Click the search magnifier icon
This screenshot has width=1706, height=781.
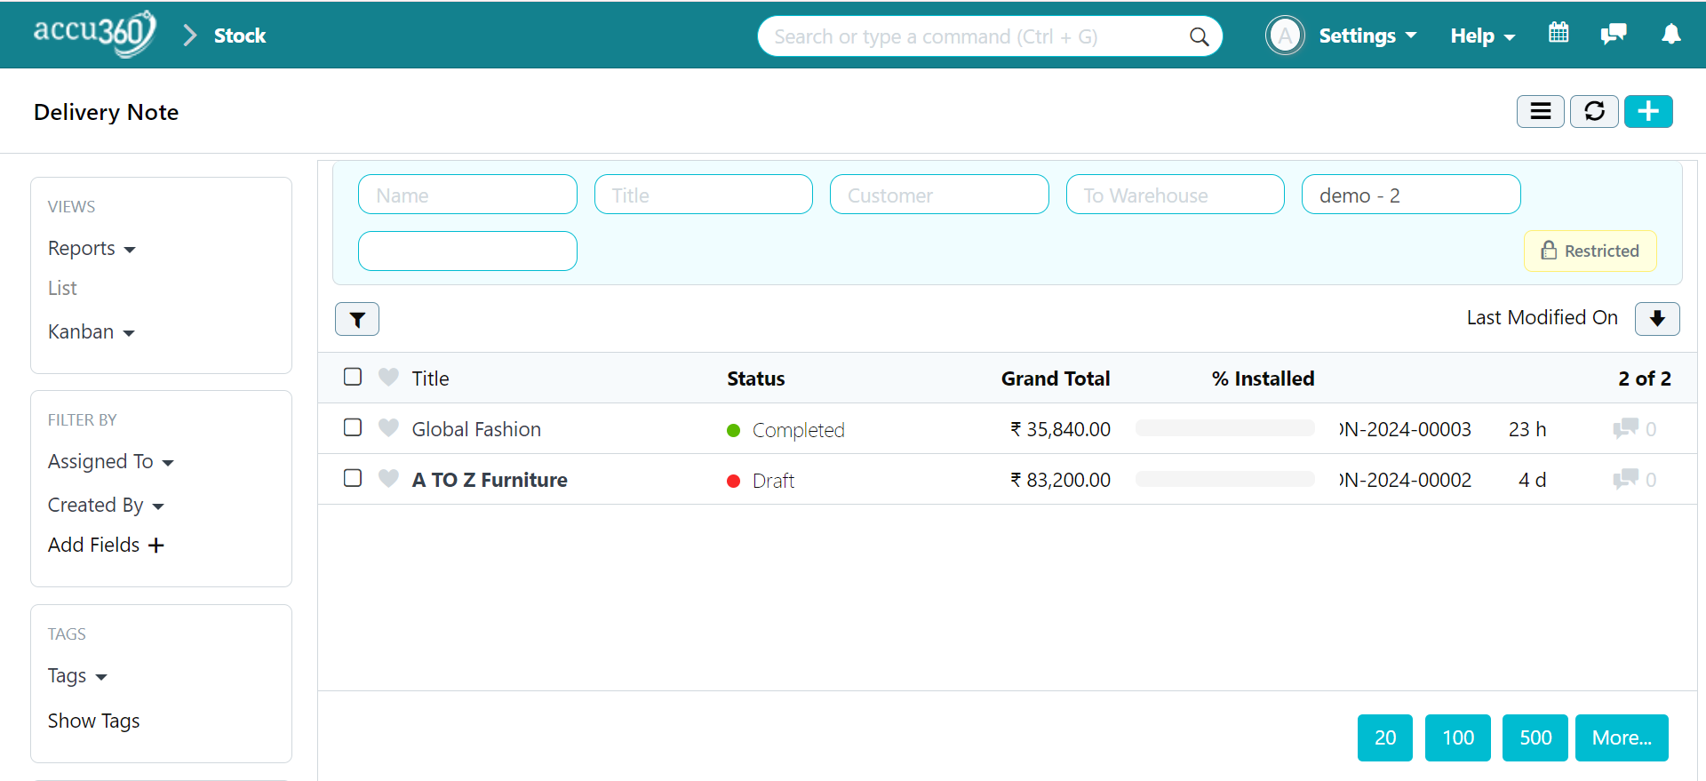[x=1199, y=36]
